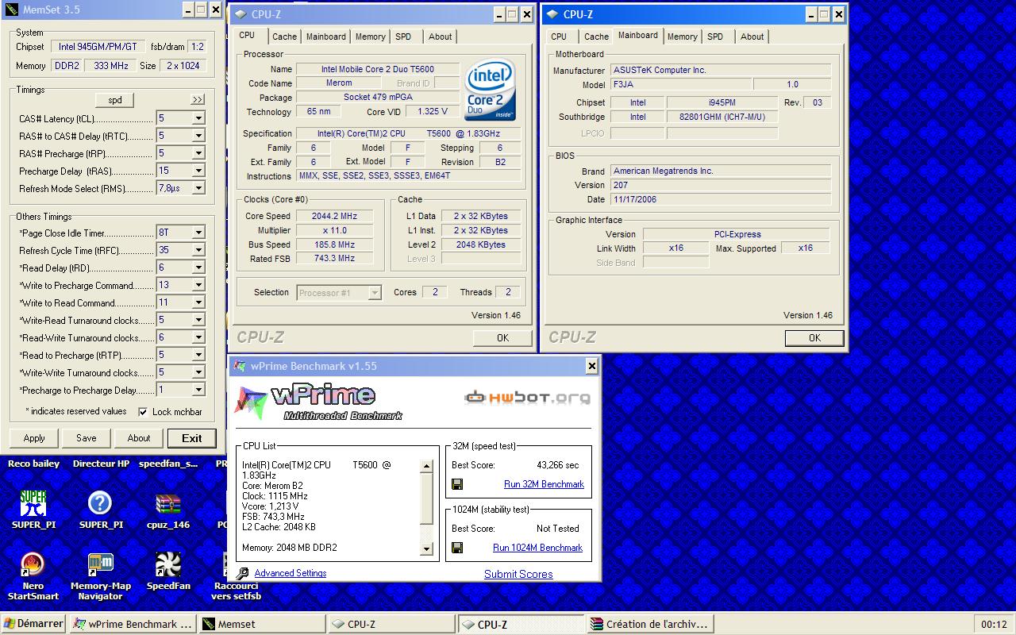Open the Processor #1 selection combo box

(x=339, y=293)
